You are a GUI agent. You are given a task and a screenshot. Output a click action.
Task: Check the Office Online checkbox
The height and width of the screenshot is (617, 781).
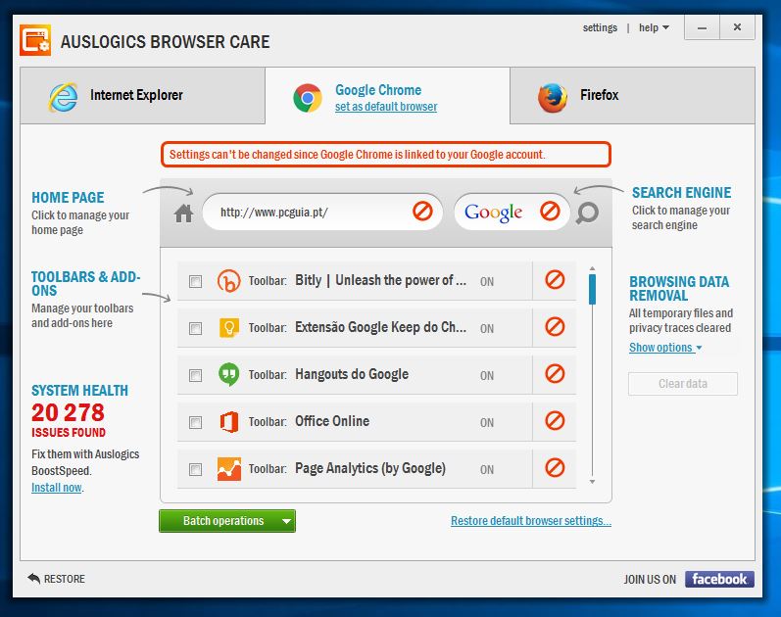[x=195, y=423]
